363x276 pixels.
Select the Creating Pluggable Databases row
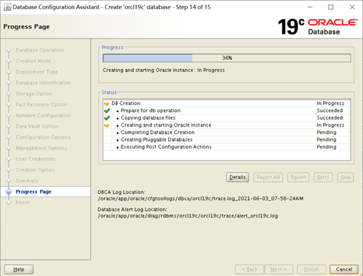pos(227,140)
